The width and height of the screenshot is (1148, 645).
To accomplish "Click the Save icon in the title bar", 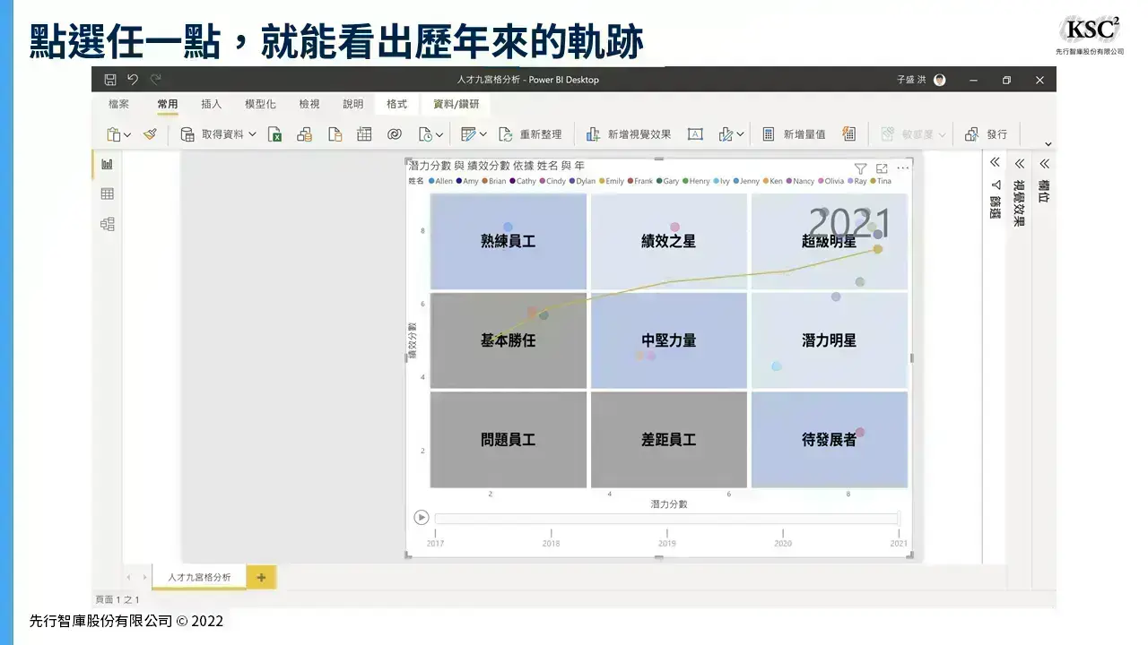I will coord(109,80).
